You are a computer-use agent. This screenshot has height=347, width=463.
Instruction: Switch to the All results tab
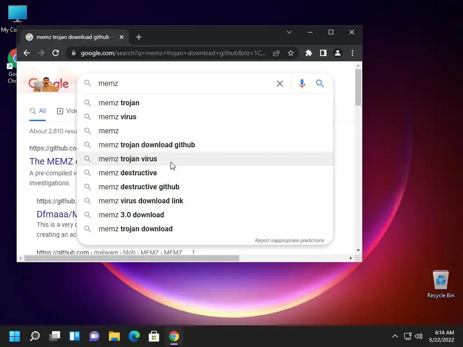[38, 111]
